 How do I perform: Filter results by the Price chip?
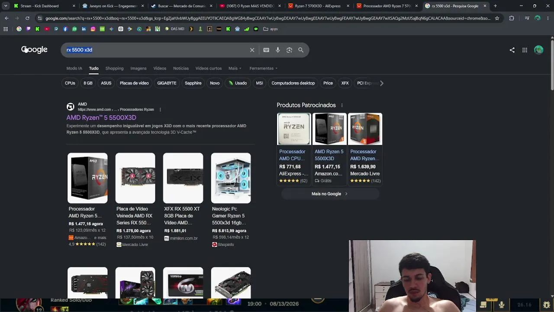[328, 83]
